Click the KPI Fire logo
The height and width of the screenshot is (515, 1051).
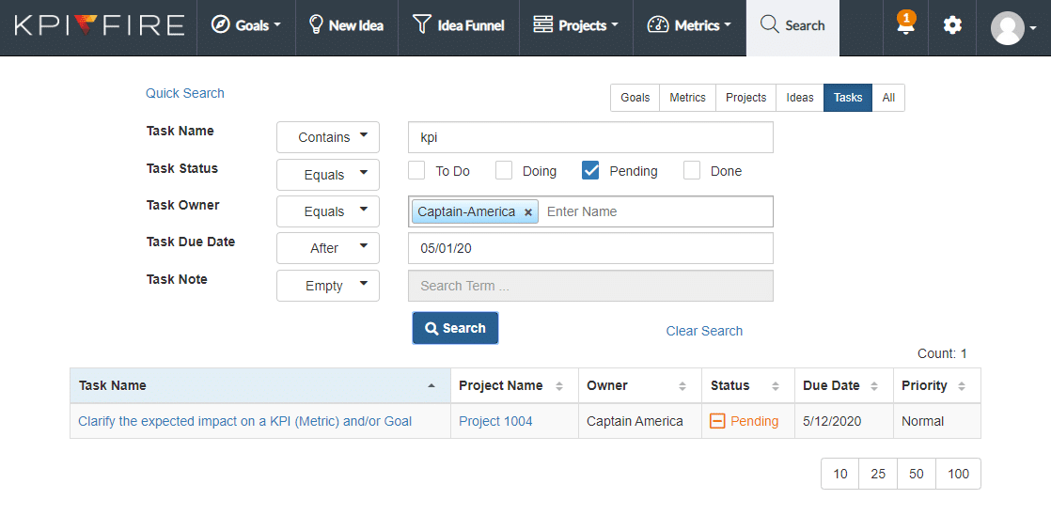[x=99, y=25]
